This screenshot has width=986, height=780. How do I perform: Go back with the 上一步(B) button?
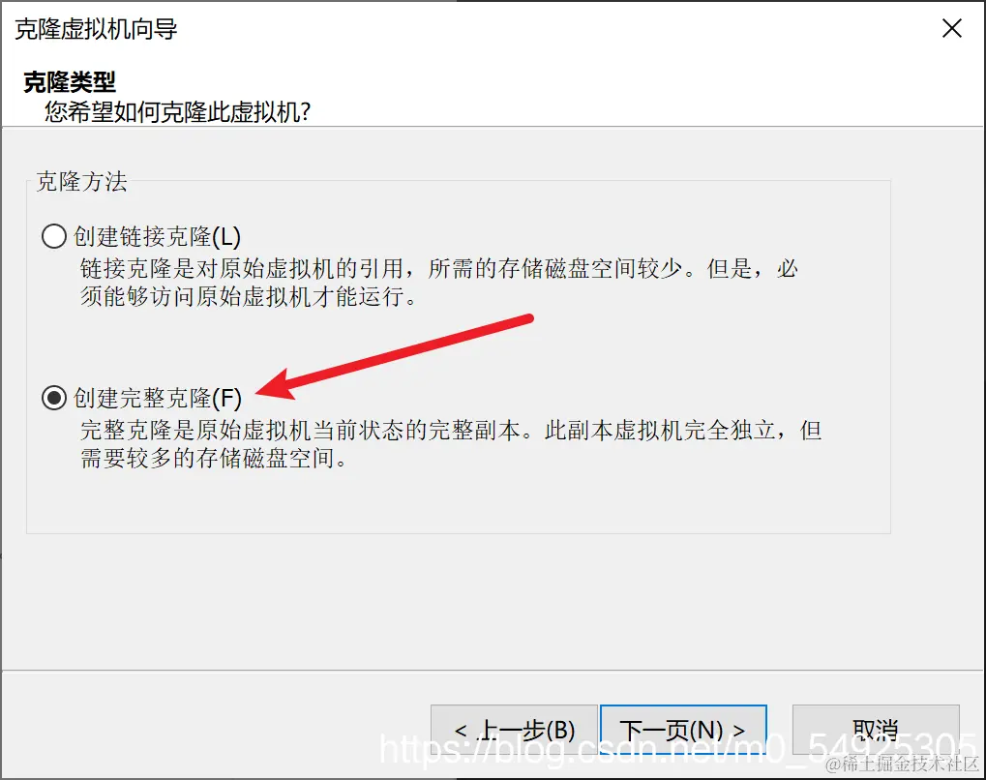514,730
